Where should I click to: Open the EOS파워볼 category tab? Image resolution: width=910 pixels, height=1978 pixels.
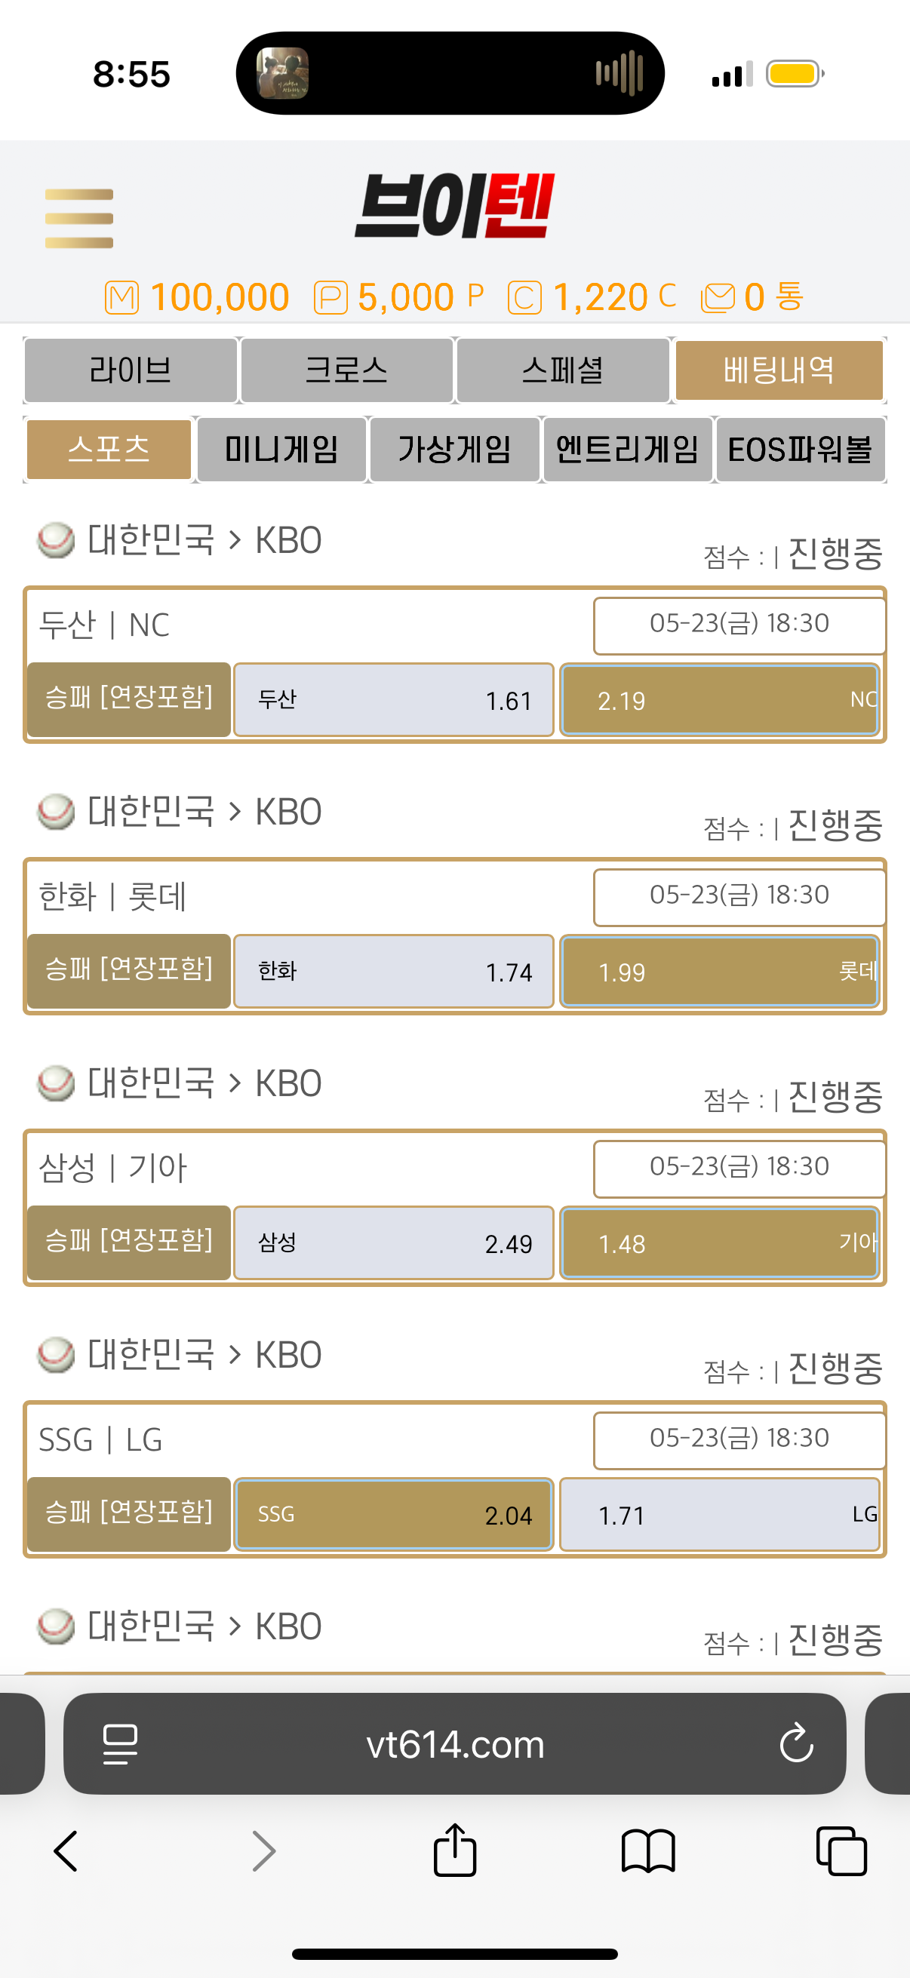(x=800, y=449)
